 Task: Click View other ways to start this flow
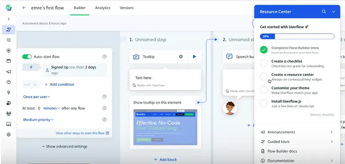82,133
